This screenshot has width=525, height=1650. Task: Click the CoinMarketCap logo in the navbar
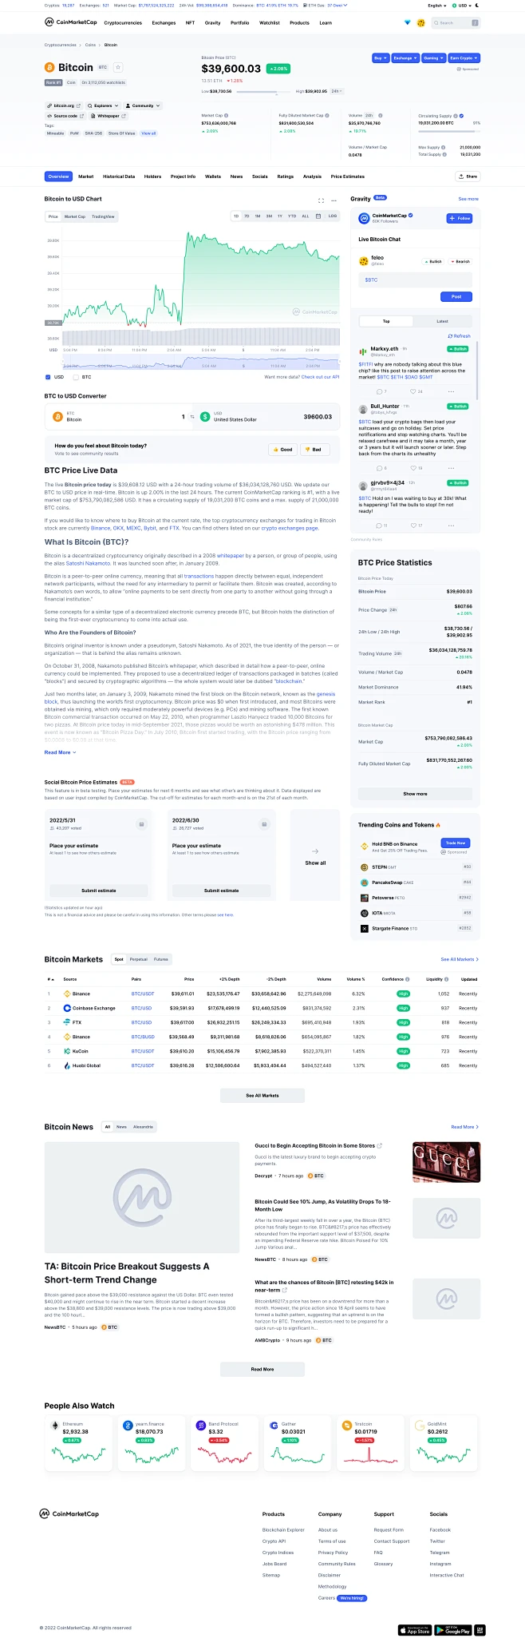coord(71,23)
